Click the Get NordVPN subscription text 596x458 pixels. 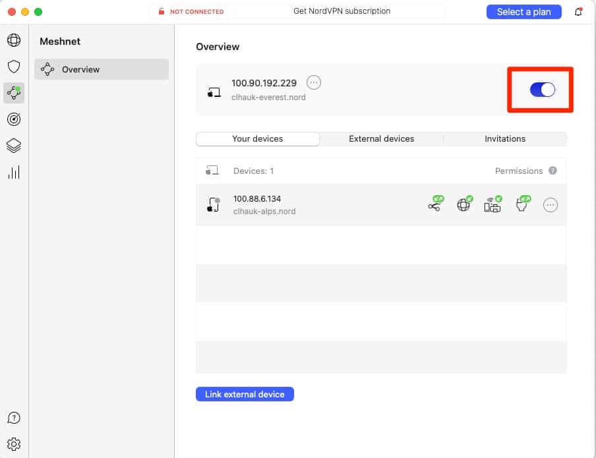[x=342, y=11]
